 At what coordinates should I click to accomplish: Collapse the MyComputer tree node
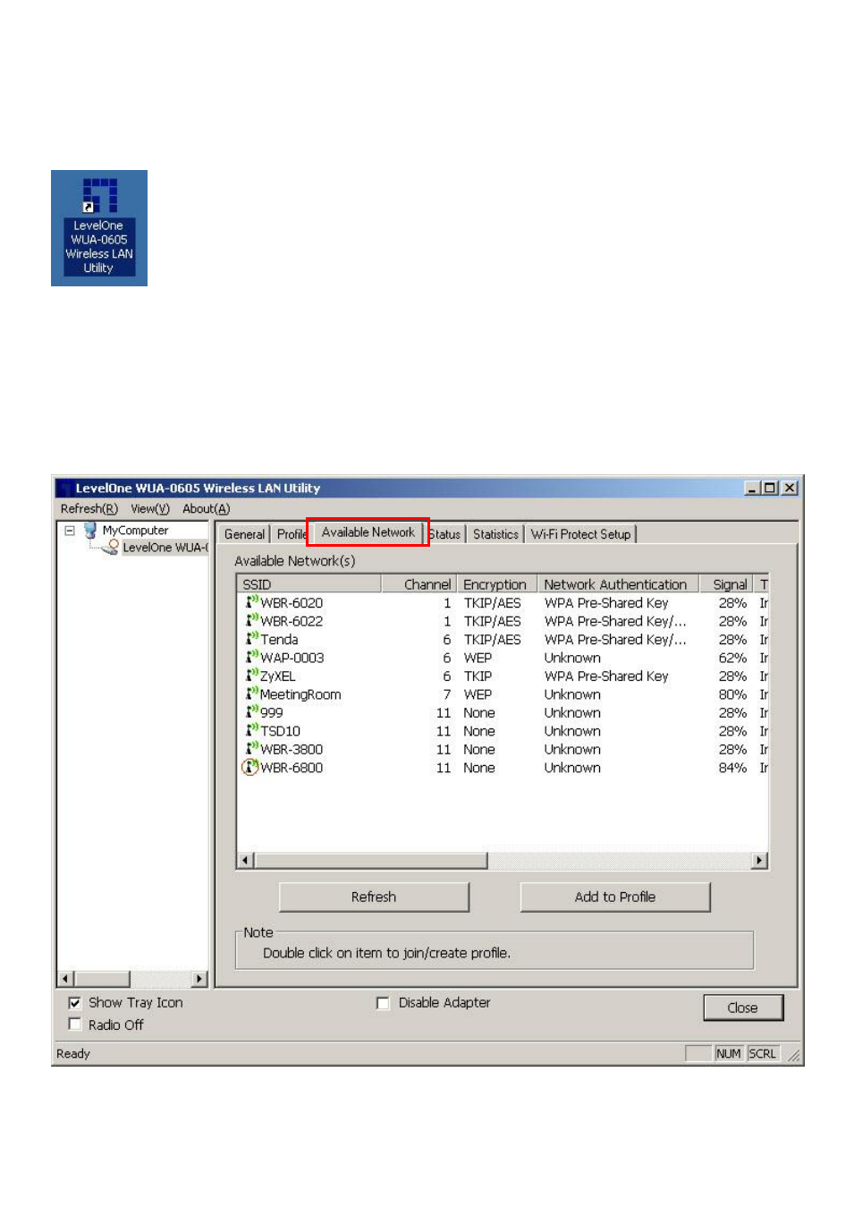click(69, 530)
